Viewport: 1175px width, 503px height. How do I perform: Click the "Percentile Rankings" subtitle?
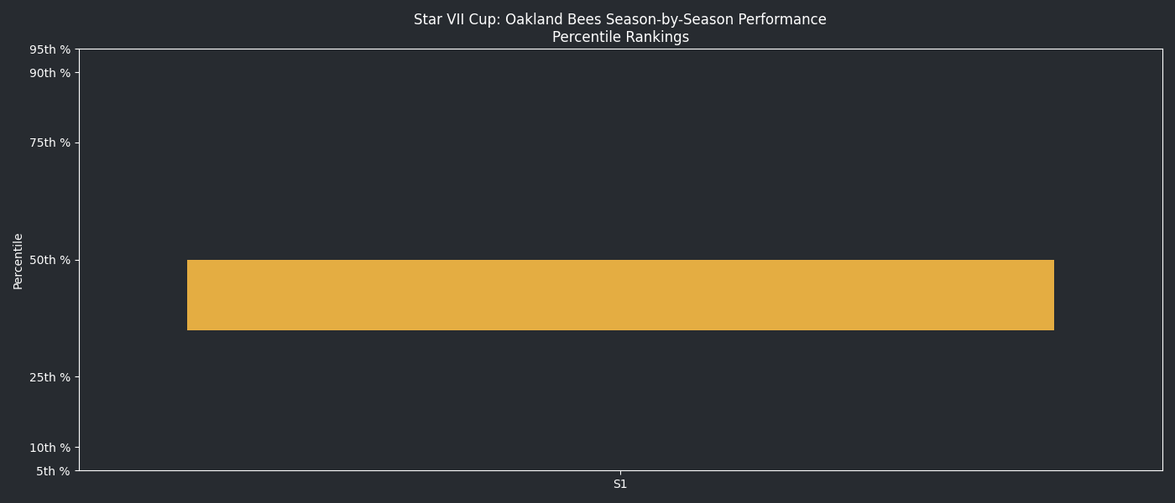(x=620, y=37)
